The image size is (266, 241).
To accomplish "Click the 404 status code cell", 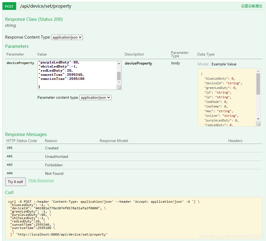I will (x=10, y=173).
